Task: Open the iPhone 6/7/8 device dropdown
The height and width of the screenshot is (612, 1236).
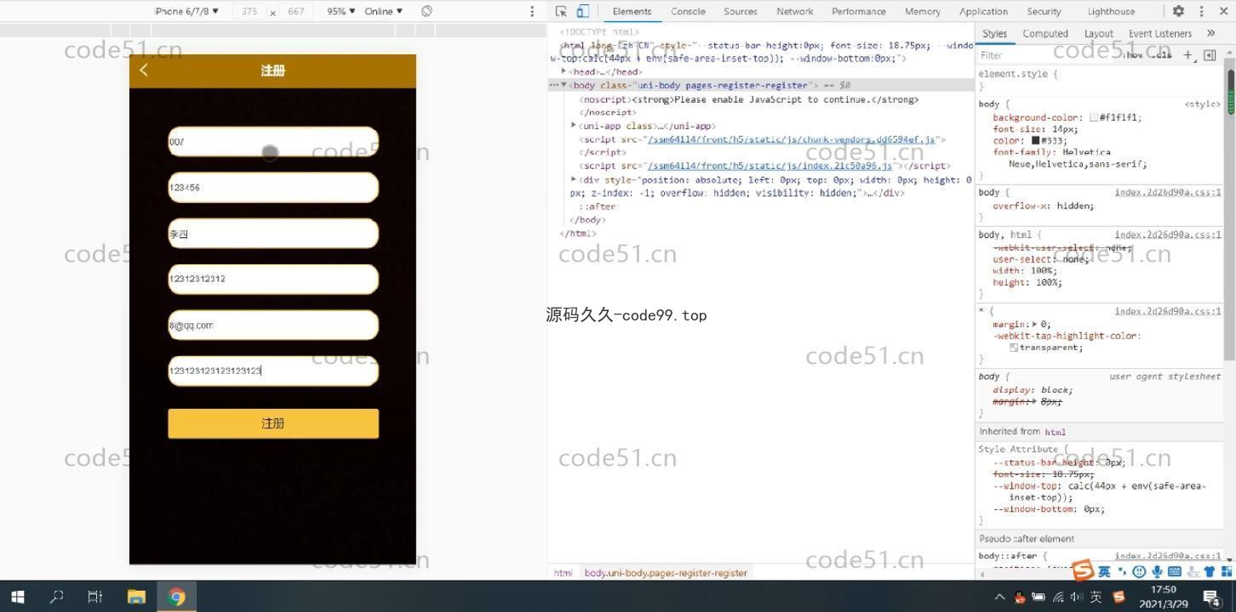Action: pos(186,11)
